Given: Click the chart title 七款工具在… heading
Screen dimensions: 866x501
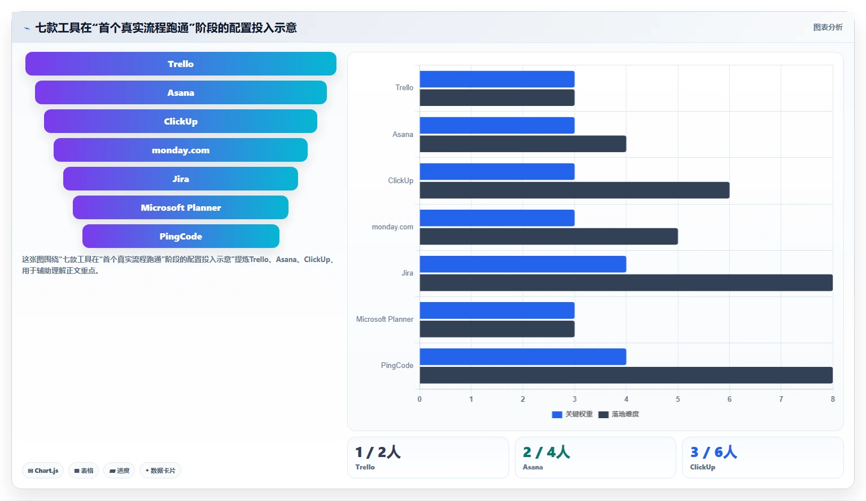Looking at the screenshot, I should 166,28.
